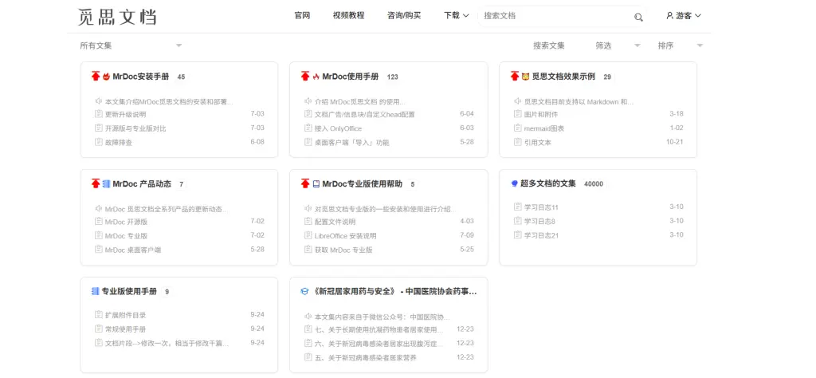Click cat emoji icon beside 觅思文档效果示例
The width and height of the screenshot is (816, 378).
coord(526,77)
